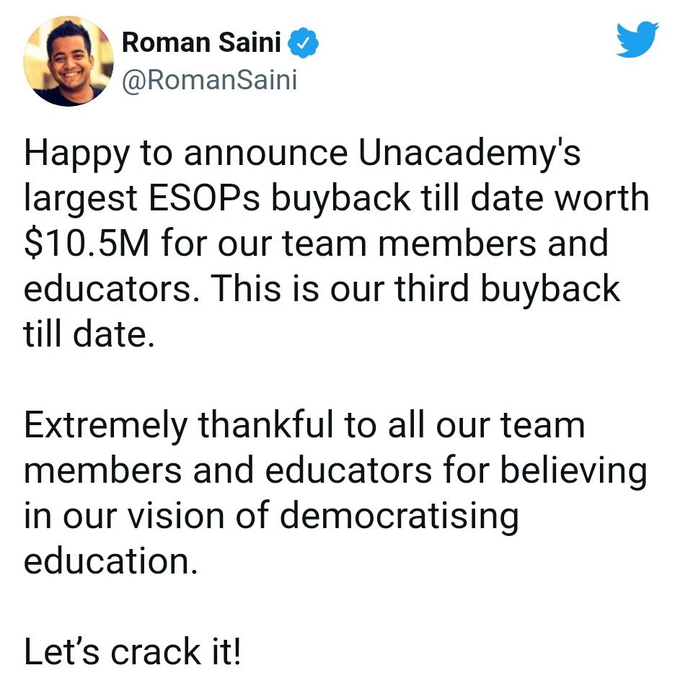Click the @RomanSaini handle

209,80
